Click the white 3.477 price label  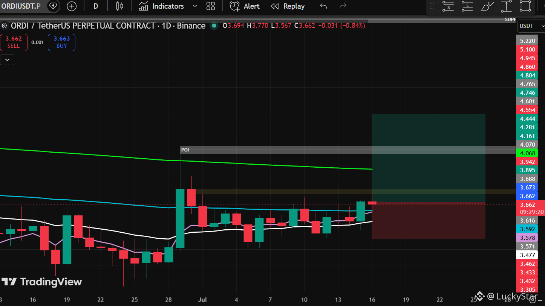point(527,255)
